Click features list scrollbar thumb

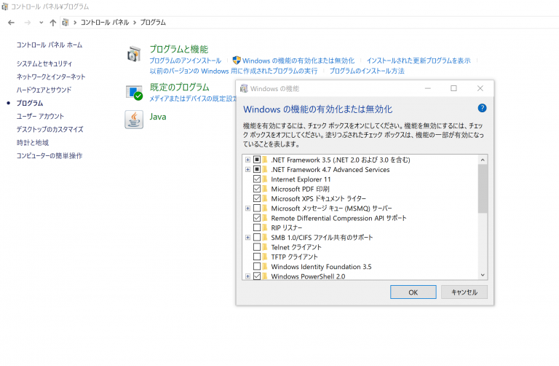[483, 189]
